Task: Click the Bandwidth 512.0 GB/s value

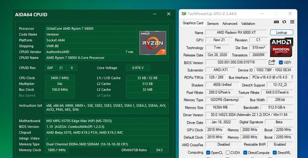Action: pos(277,107)
